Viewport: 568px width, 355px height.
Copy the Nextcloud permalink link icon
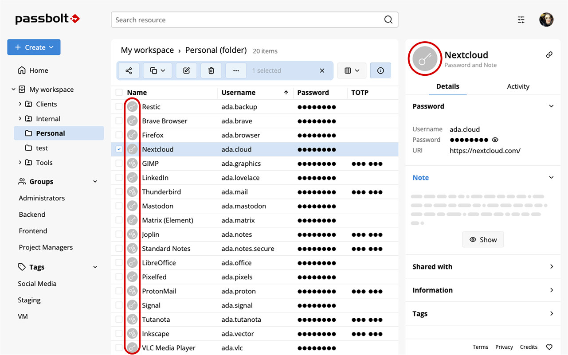click(549, 55)
